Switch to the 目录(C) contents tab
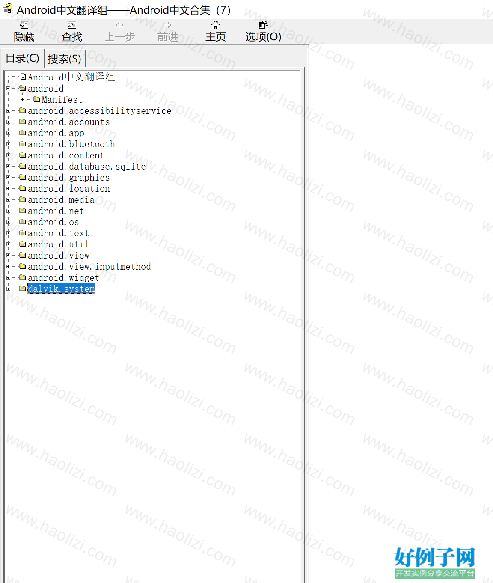Screen dimensions: 493x583 (x=22, y=58)
